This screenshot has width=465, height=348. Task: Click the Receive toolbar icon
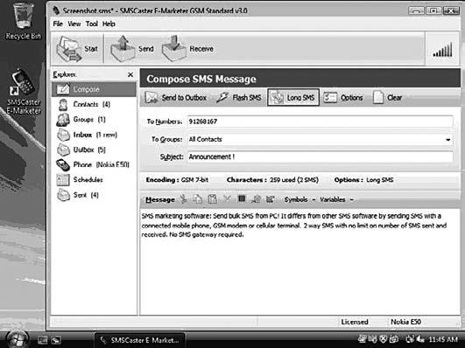point(173,48)
